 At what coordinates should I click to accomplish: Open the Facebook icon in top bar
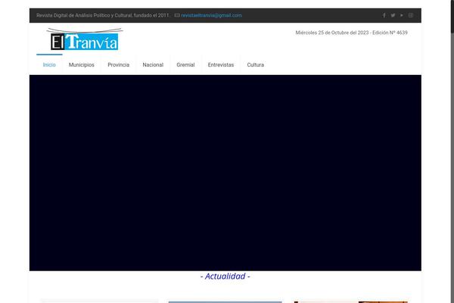[384, 15]
